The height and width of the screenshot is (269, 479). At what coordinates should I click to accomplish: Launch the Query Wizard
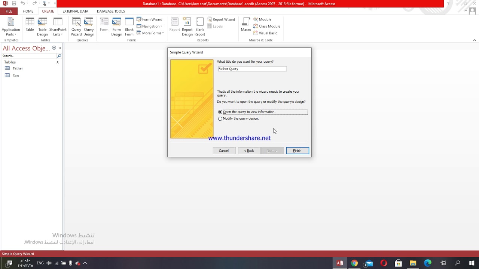pos(76,27)
